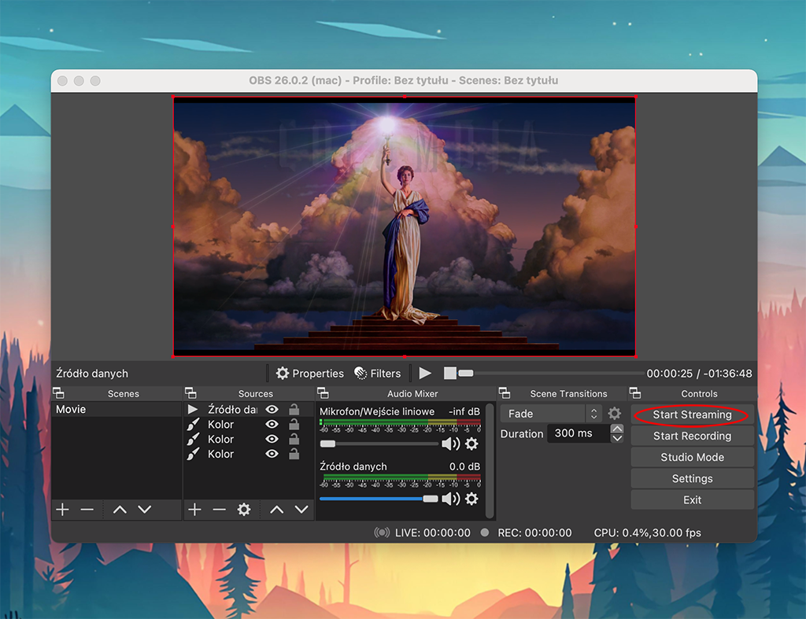Remove selected source with minus icon
The width and height of the screenshot is (806, 619).
pyautogui.click(x=220, y=510)
